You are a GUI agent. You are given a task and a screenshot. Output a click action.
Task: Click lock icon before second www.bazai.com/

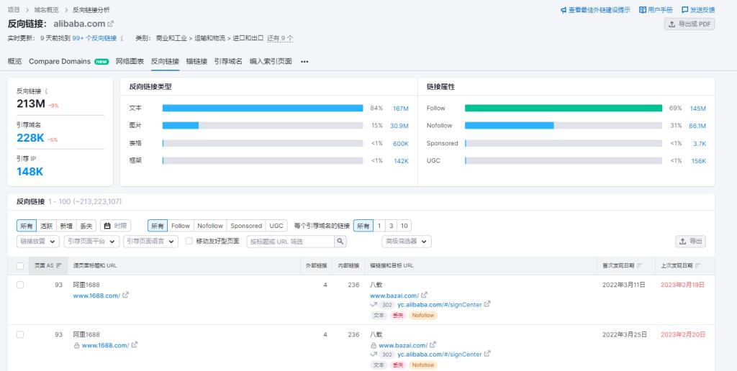(374, 345)
